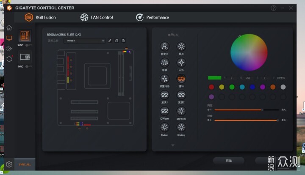This screenshot has height=175, width=305.
Task: Select the 自定义 custom lighting effect
Action: pos(164,46)
